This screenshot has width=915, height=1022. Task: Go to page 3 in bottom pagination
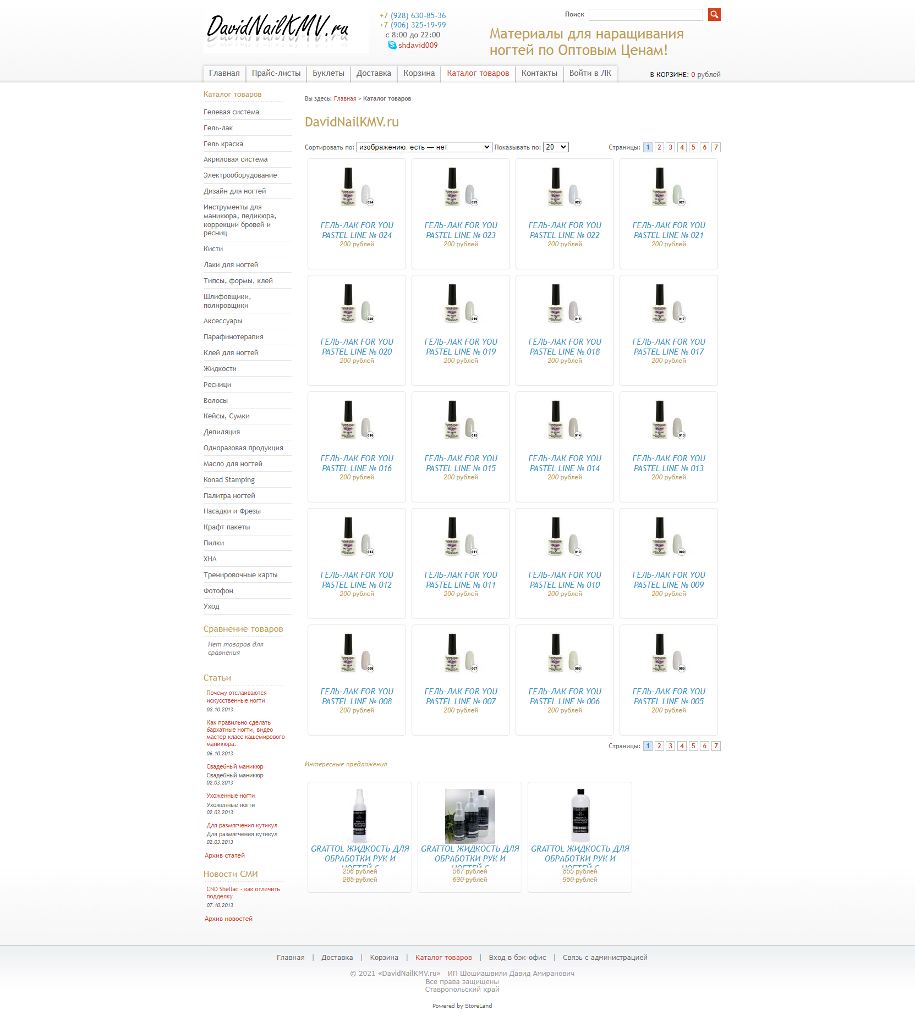(x=670, y=746)
